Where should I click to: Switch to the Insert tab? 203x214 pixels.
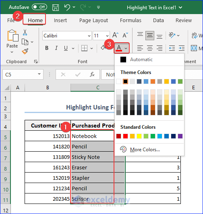pos(60,21)
